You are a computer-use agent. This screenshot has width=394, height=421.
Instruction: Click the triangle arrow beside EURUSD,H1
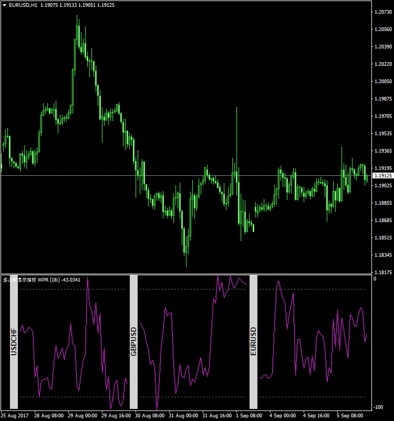click(x=5, y=5)
